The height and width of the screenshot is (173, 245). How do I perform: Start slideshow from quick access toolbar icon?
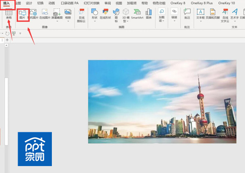coord(14,33)
